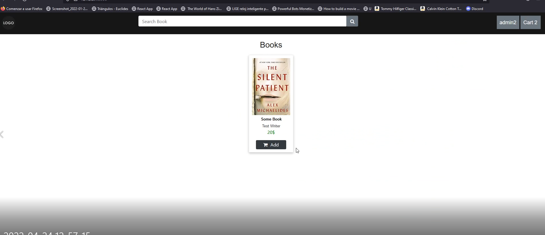The width and height of the screenshot is (545, 235).
Task: Open the first React App bookmark
Action: point(142,9)
